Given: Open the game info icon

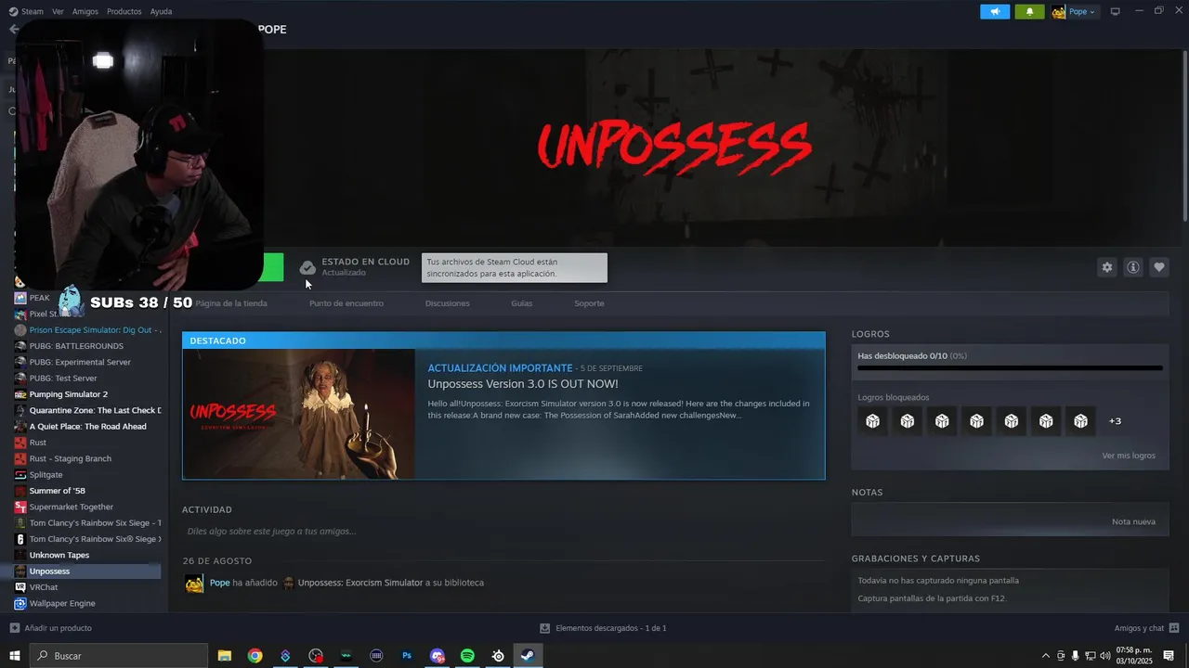Looking at the screenshot, I should pyautogui.click(x=1133, y=267).
